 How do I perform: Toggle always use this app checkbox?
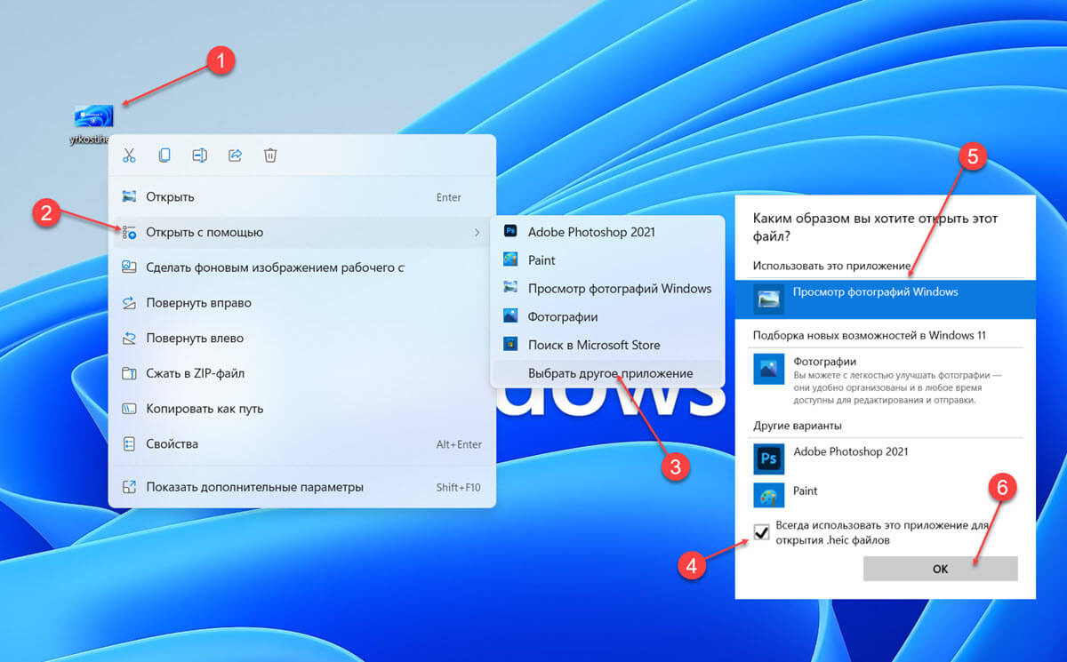pyautogui.click(x=761, y=532)
